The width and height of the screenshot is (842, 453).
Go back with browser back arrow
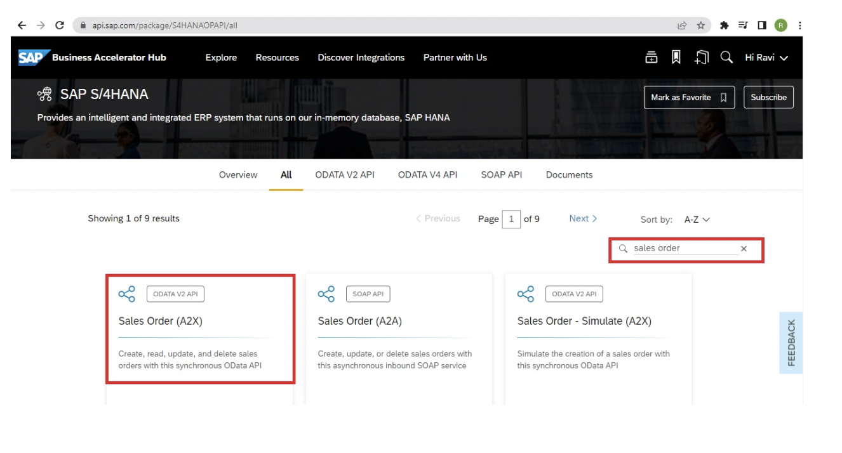click(22, 25)
